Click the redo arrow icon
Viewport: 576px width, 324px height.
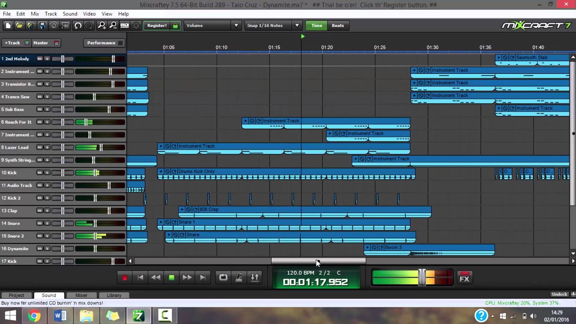pos(89,26)
